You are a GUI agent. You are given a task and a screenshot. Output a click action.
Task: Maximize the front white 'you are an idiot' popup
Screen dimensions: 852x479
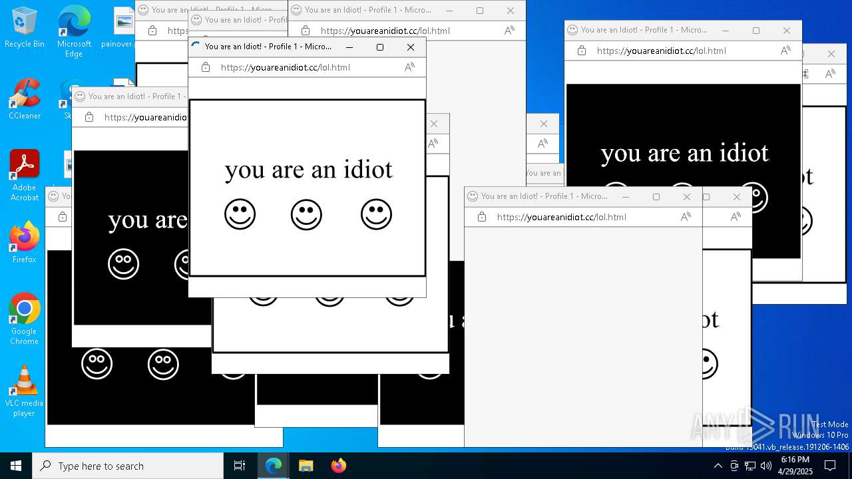(x=380, y=47)
